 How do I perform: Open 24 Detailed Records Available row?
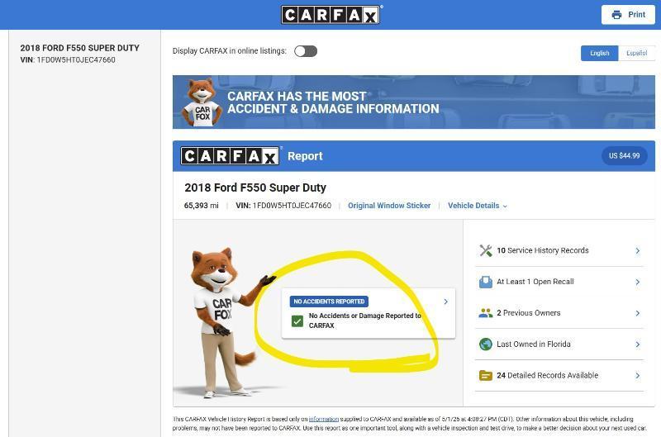[559, 376]
